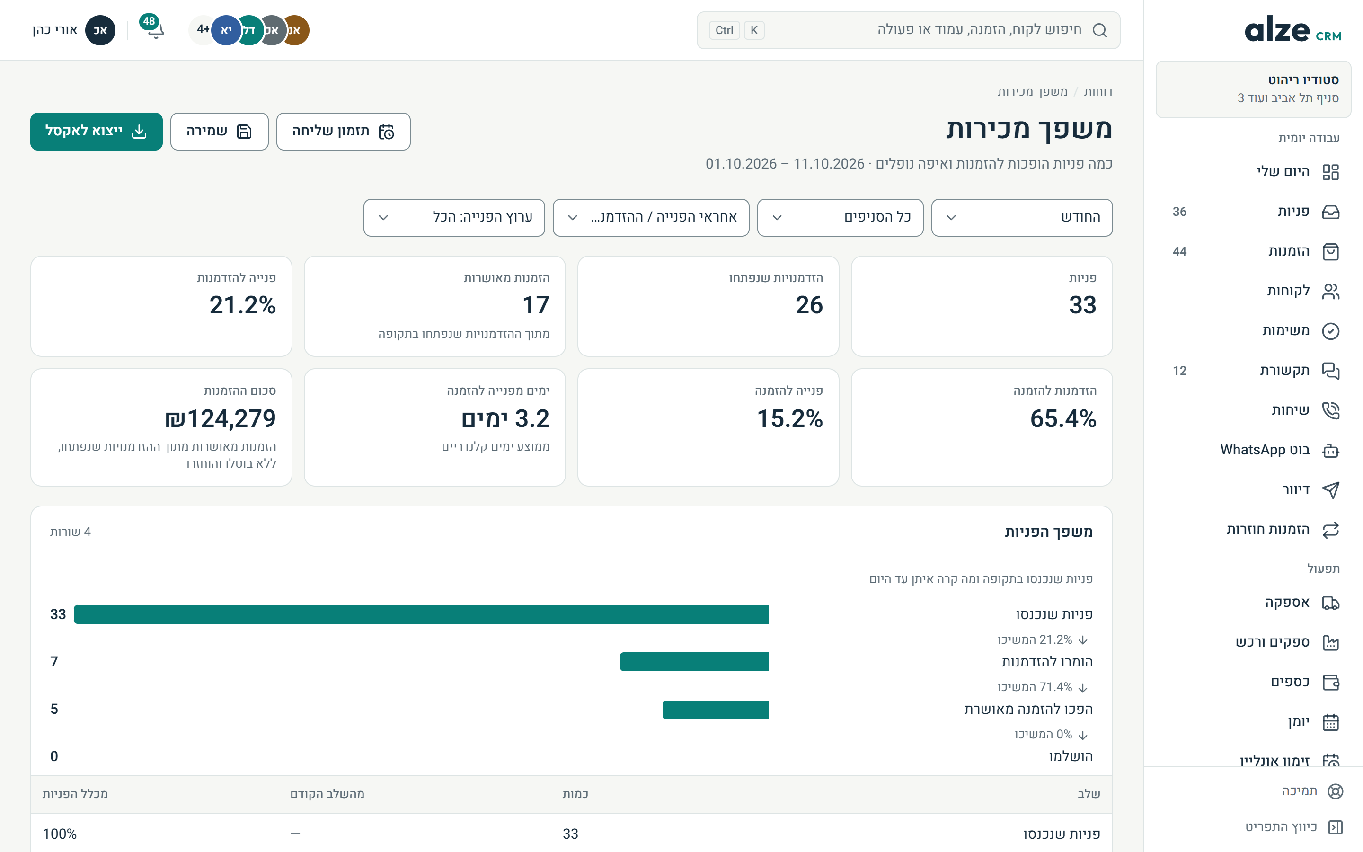Open the כספים wallet icon
1363x852 pixels.
coord(1330,683)
